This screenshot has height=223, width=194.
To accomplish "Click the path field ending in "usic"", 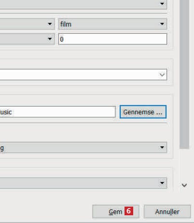I will pyautogui.click(x=57, y=112).
